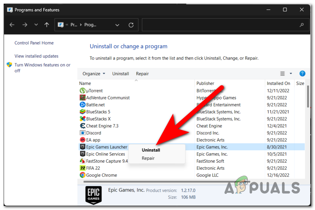Click install date '8/30/2021'
This screenshot has height=210, width=315.
pos(276,147)
